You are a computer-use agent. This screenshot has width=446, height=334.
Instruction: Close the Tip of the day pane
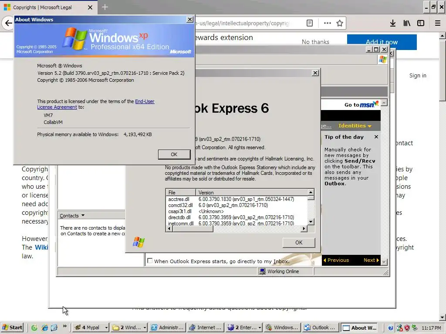(x=376, y=137)
